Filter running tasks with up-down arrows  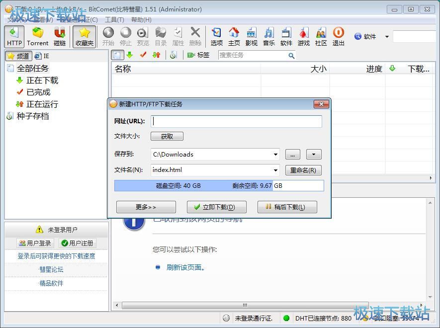[x=157, y=55]
